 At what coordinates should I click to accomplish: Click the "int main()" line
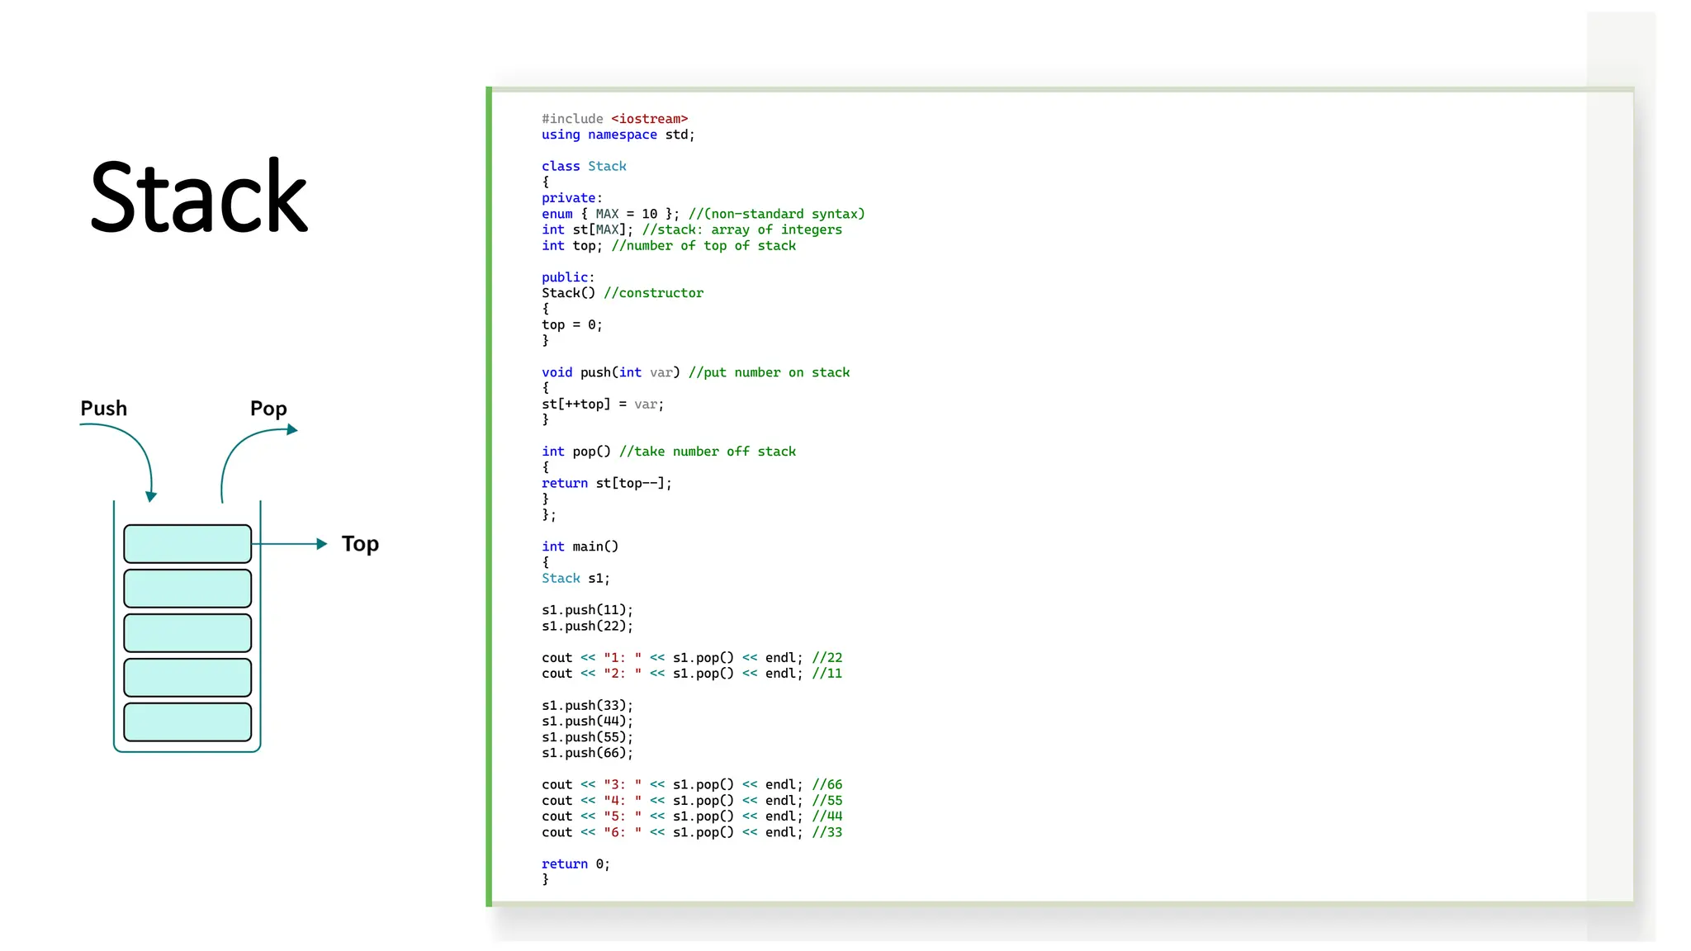point(580,546)
